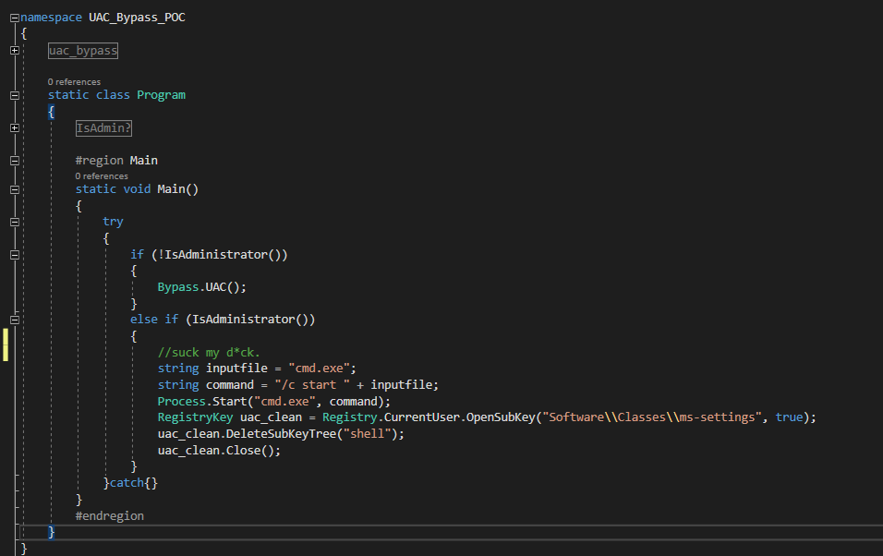This screenshot has height=556, width=883.
Task: Place cursor on Bypass.UAC(); call
Action: pos(201,287)
